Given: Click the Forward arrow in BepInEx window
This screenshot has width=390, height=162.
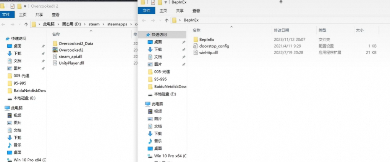Looking at the screenshot, I should point(153,20).
